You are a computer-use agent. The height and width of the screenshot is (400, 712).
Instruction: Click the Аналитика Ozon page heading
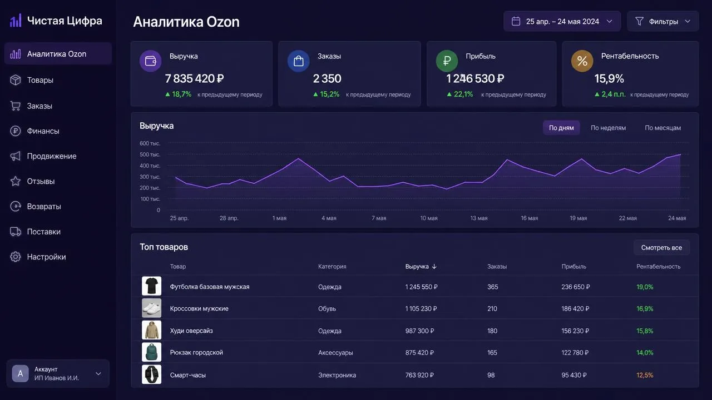click(186, 22)
